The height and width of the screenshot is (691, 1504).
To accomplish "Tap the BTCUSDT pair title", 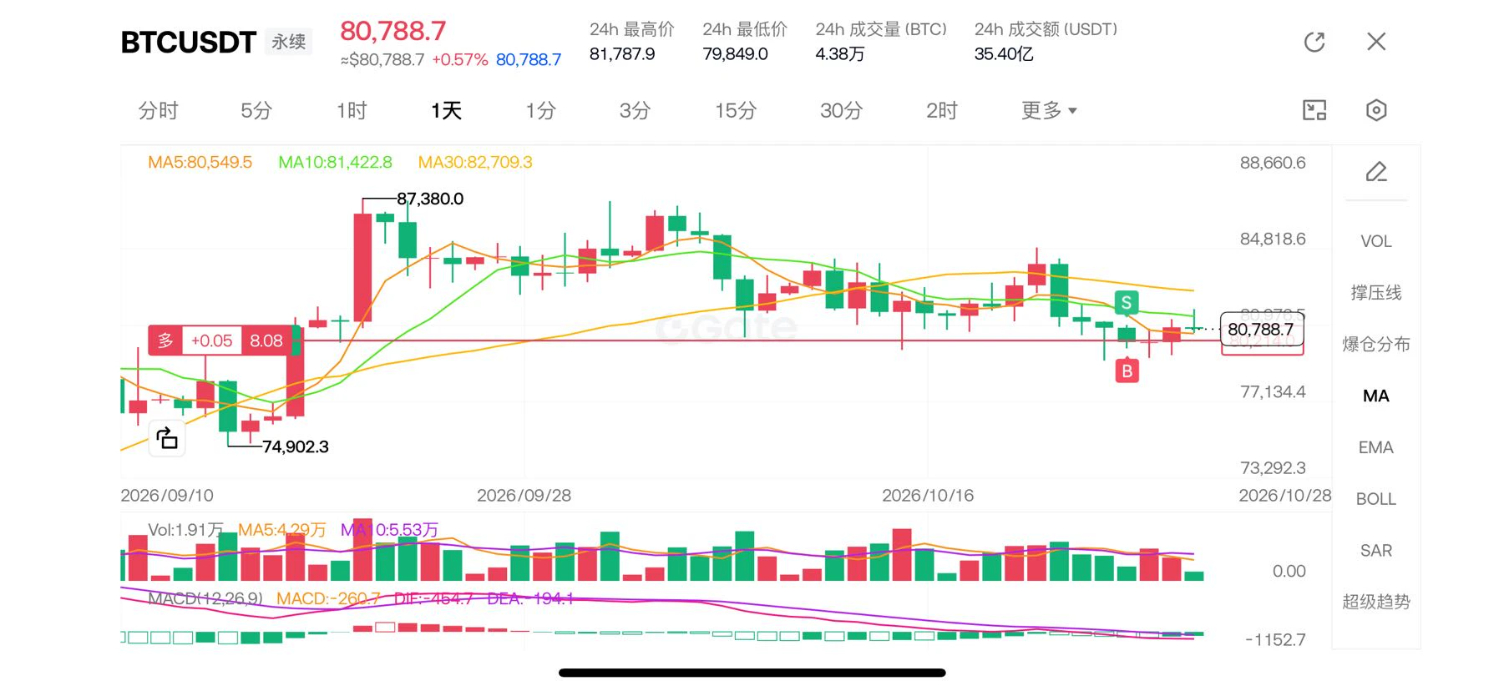I will [x=189, y=42].
